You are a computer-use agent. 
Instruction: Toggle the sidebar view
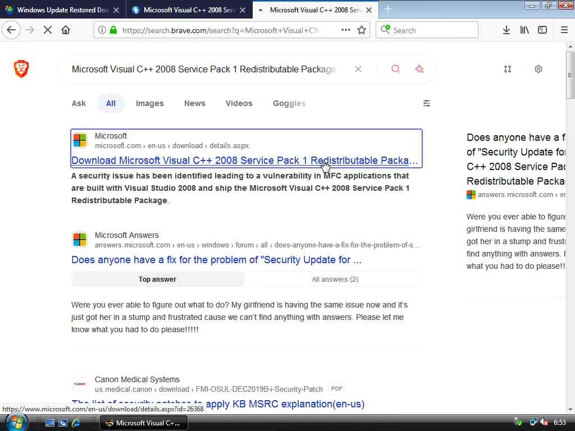tap(542, 30)
